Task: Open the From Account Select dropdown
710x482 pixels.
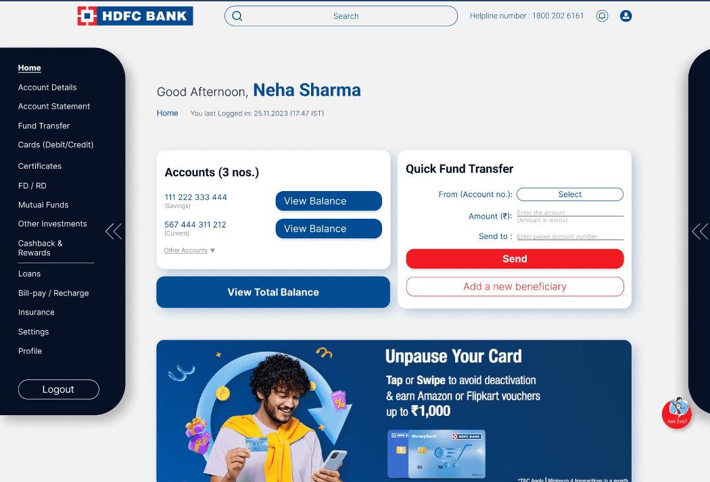Action: 569,194
